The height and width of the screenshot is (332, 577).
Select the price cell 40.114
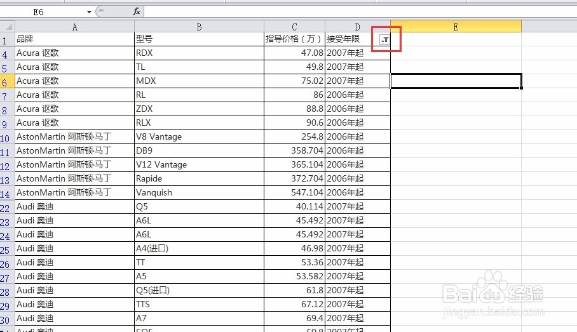point(294,206)
